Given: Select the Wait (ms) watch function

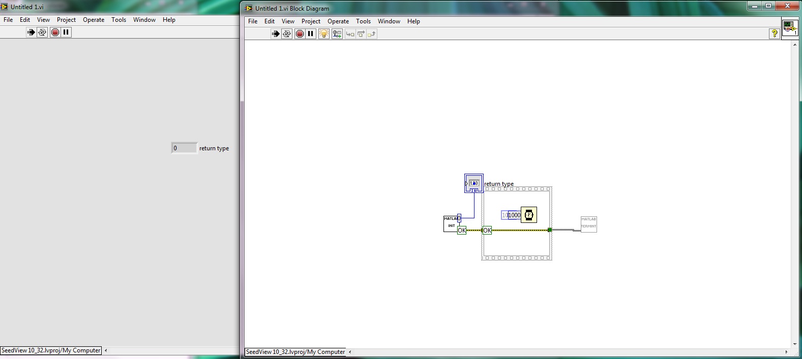Looking at the screenshot, I should pos(529,215).
